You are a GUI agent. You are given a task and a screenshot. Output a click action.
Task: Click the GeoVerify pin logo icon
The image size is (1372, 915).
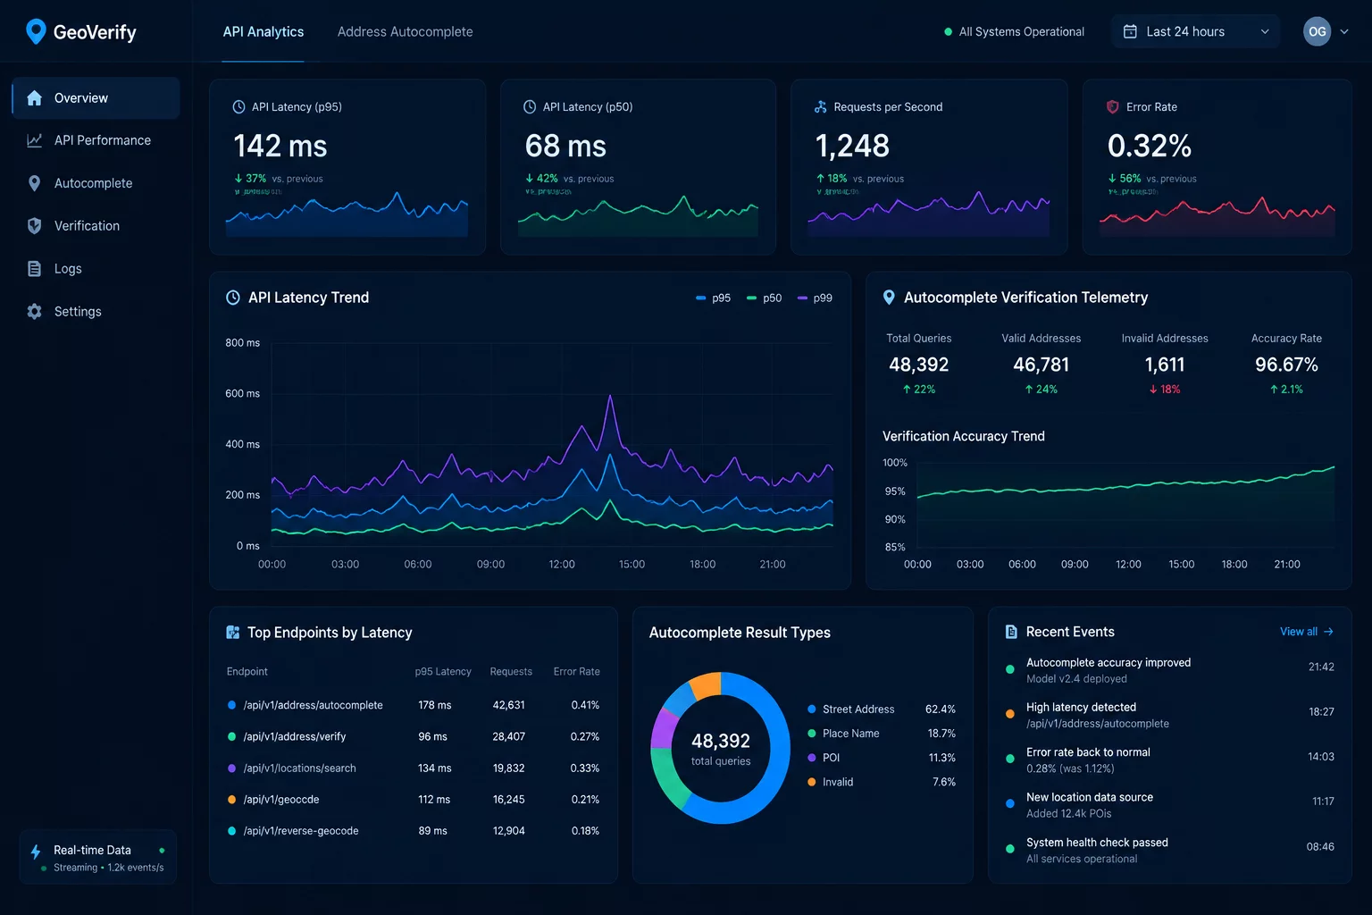pyautogui.click(x=36, y=31)
